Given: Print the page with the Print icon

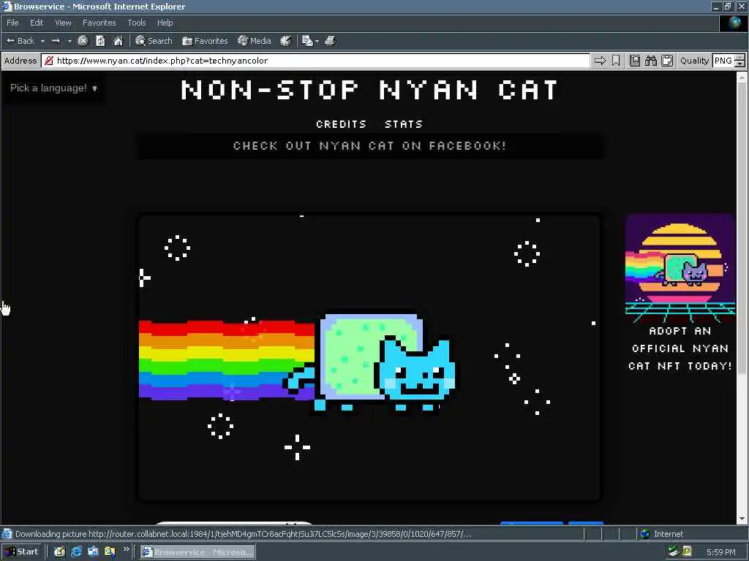Looking at the screenshot, I should point(330,41).
